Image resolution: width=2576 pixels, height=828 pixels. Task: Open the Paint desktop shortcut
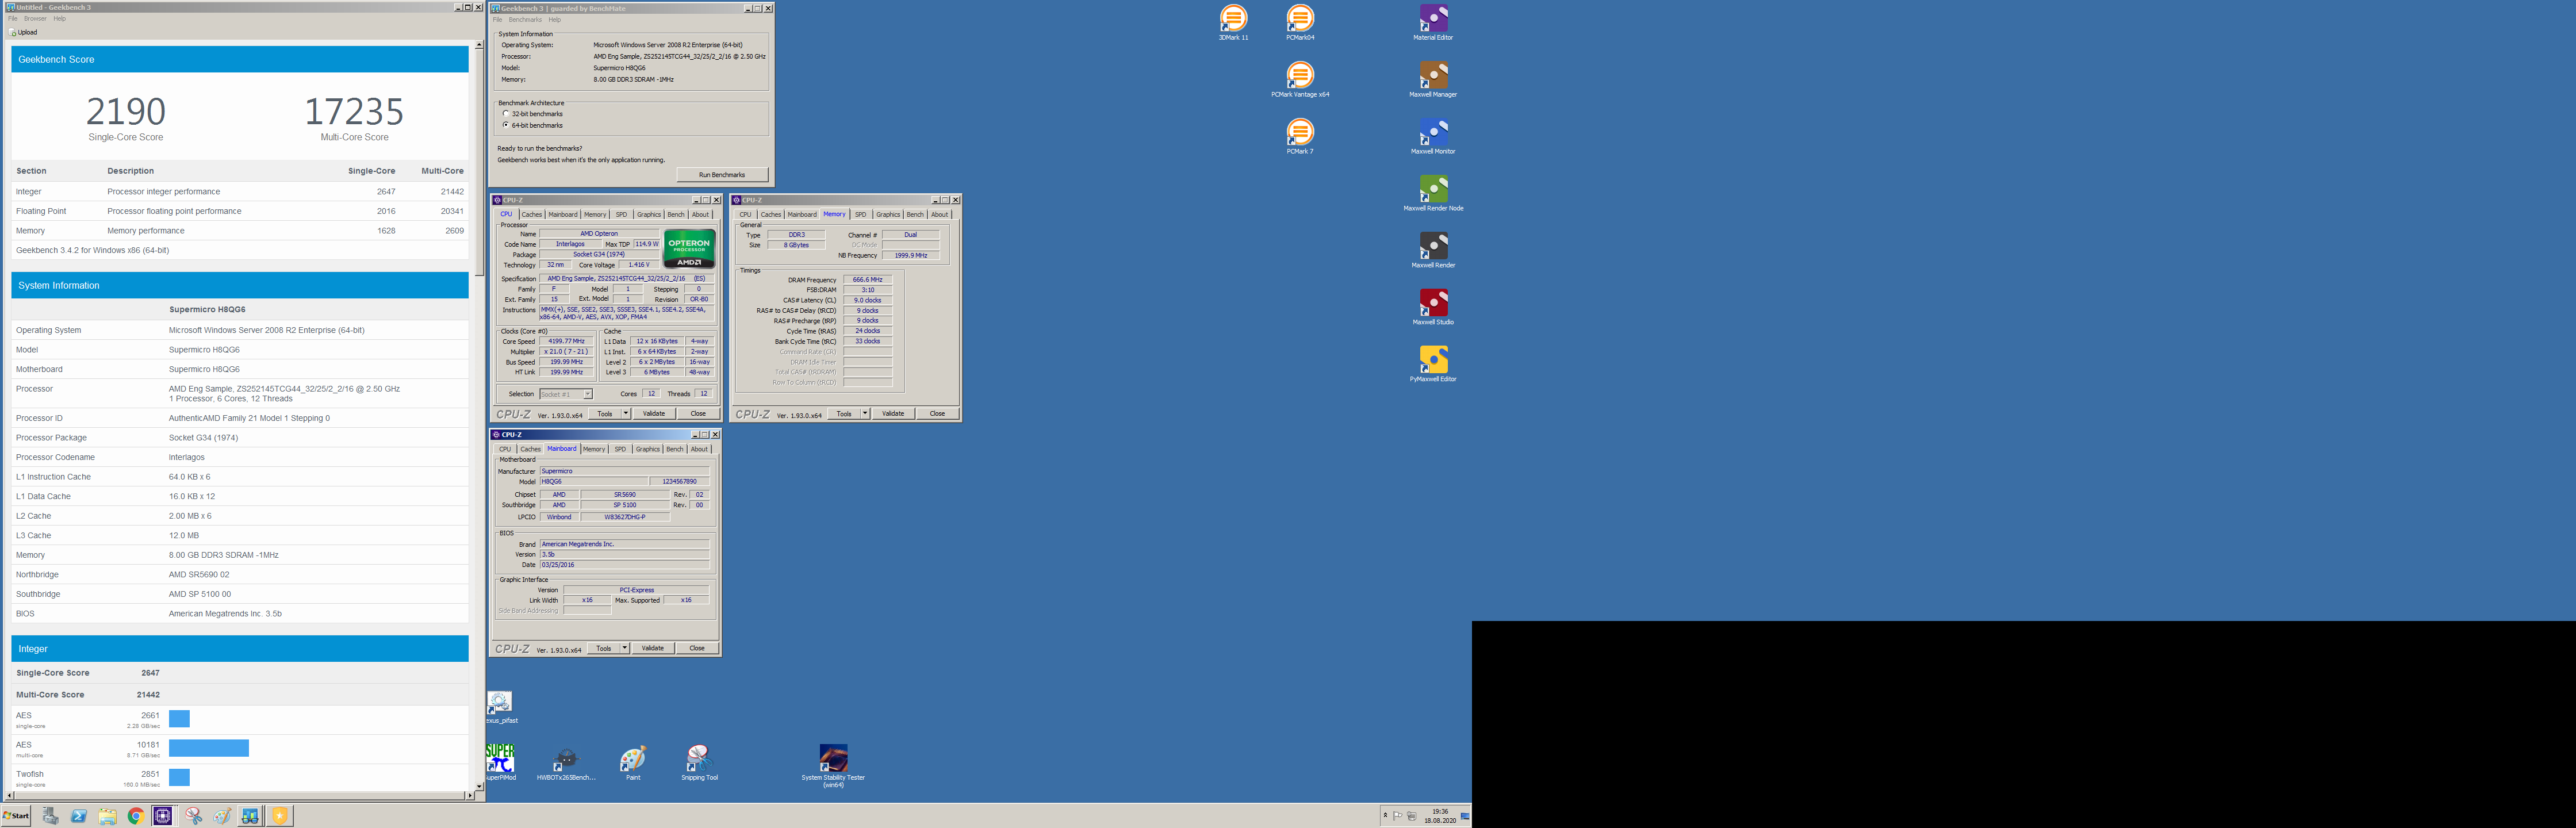[633, 762]
